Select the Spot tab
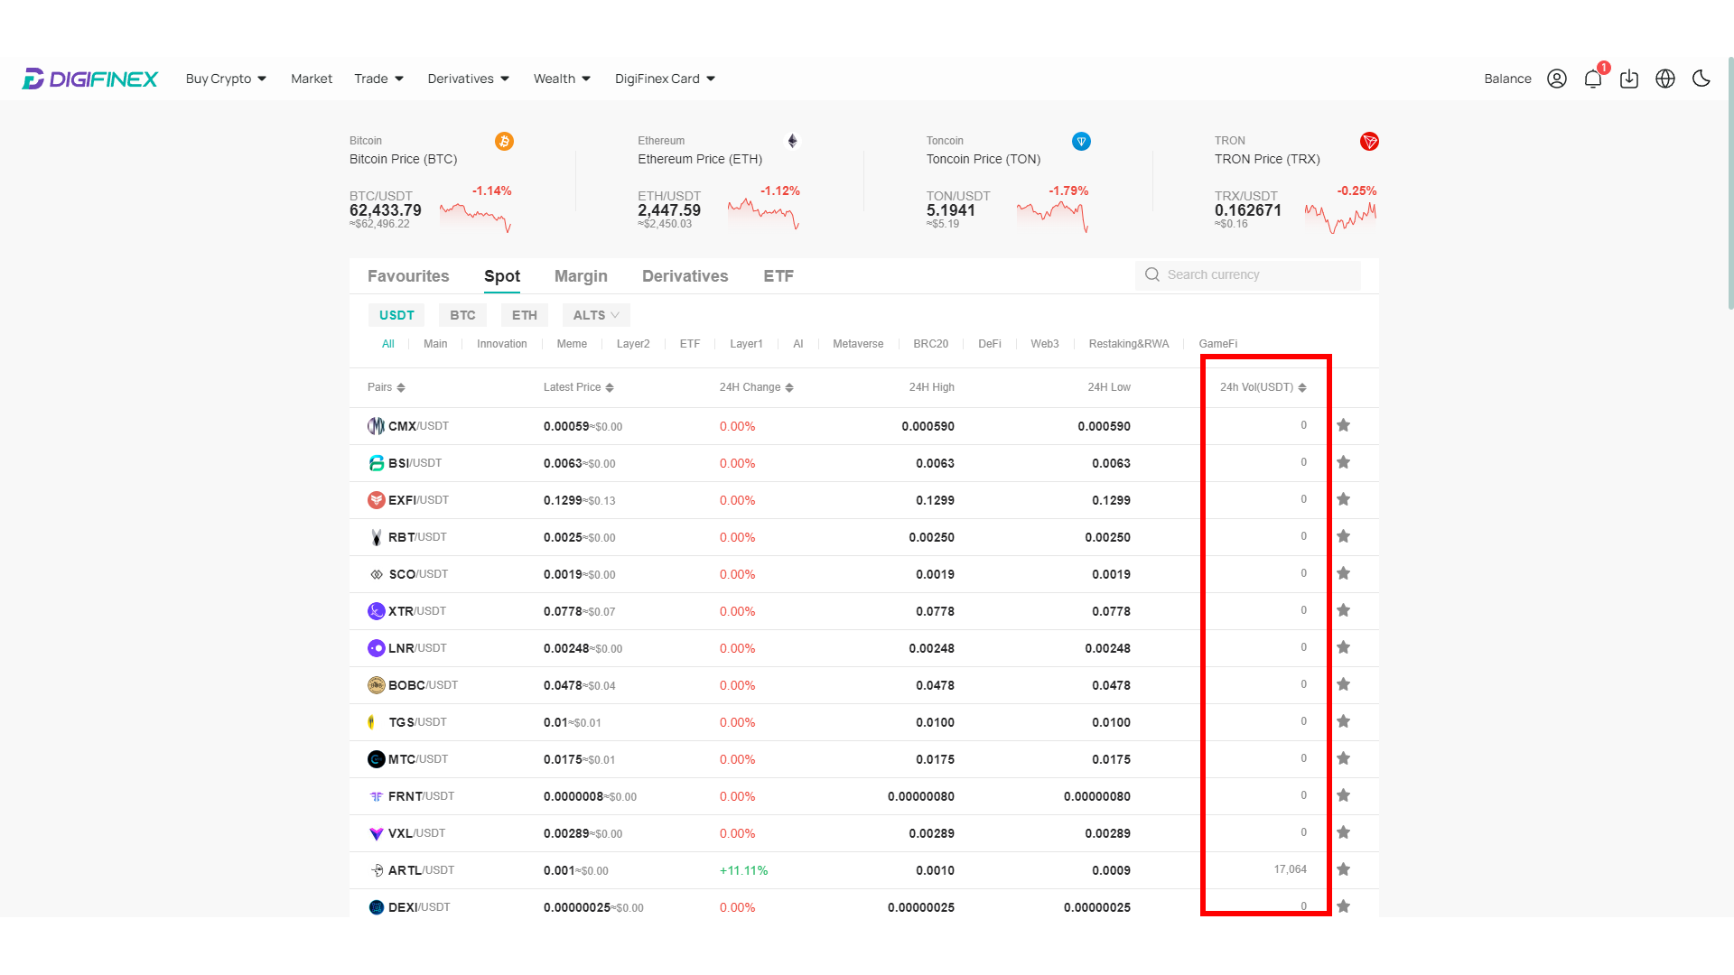 coord(502,276)
